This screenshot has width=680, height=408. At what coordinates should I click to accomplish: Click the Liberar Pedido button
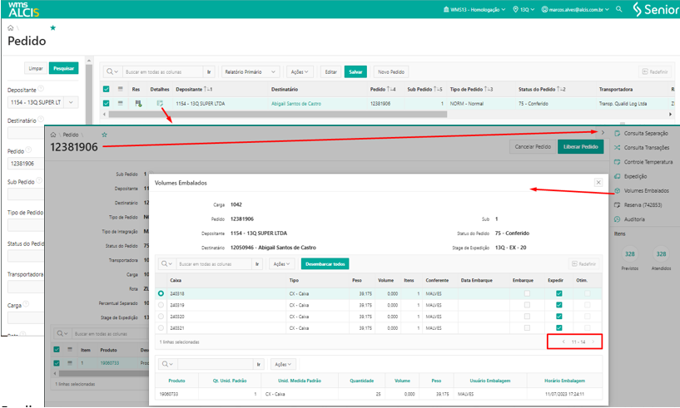(580, 147)
